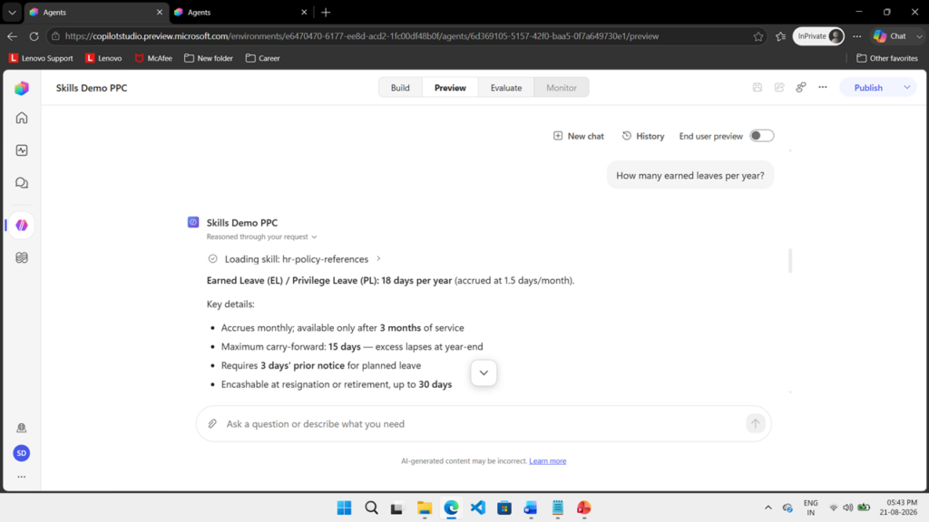Close the second Agents browser tab
Image resolution: width=929 pixels, height=522 pixels.
[304, 12]
